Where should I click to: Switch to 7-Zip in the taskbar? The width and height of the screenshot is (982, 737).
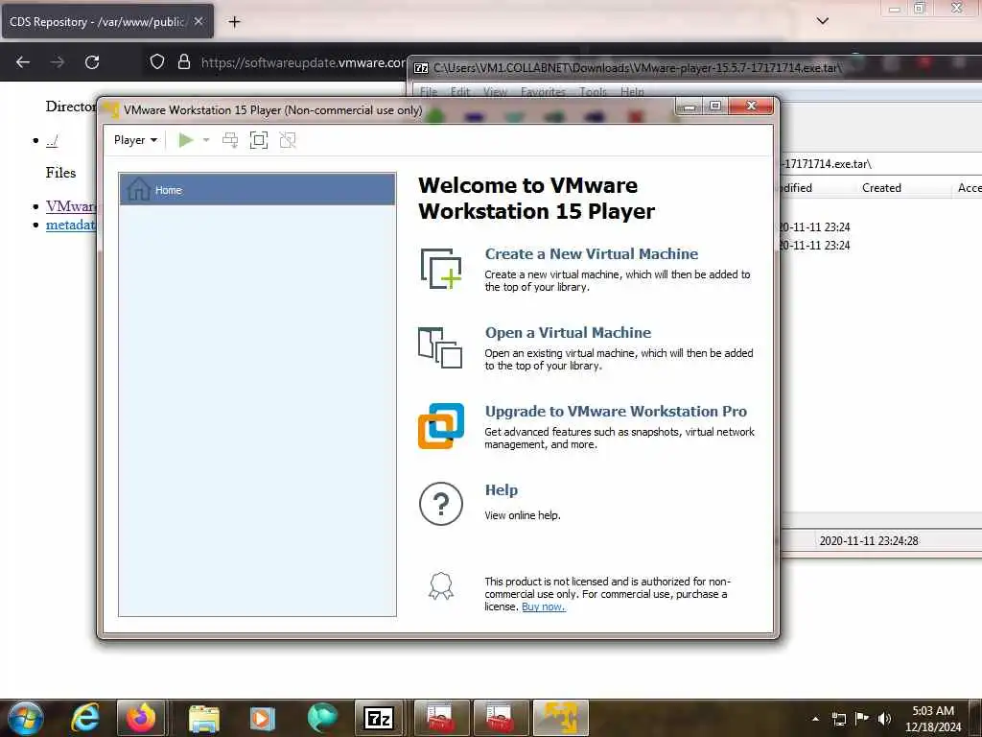point(379,718)
